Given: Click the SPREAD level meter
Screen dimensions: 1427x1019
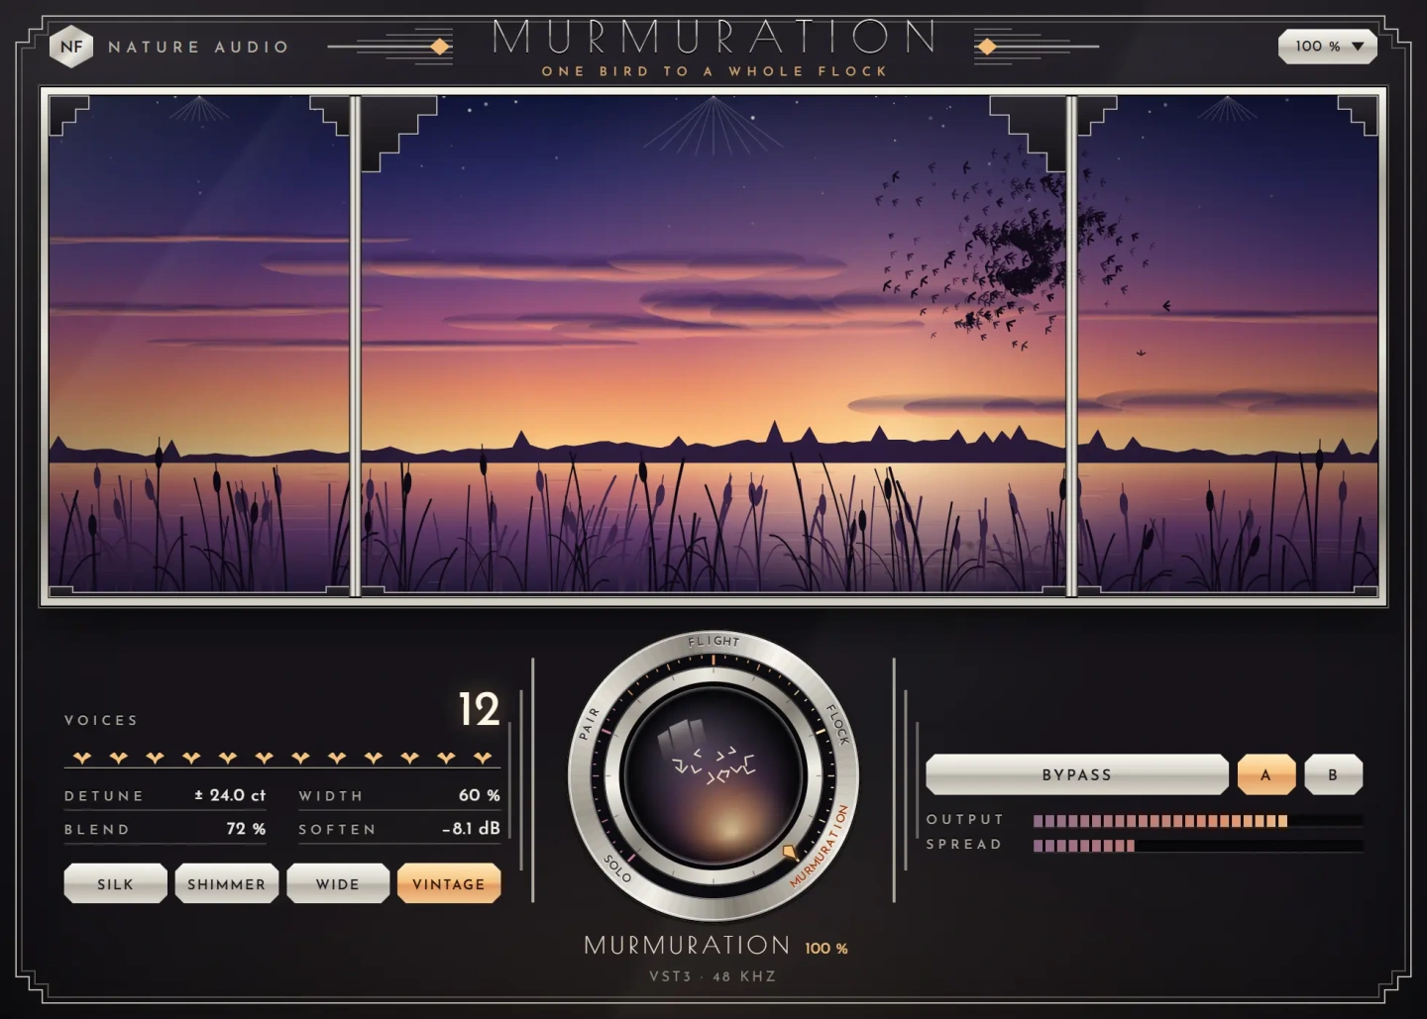Looking at the screenshot, I should pos(1197,846).
